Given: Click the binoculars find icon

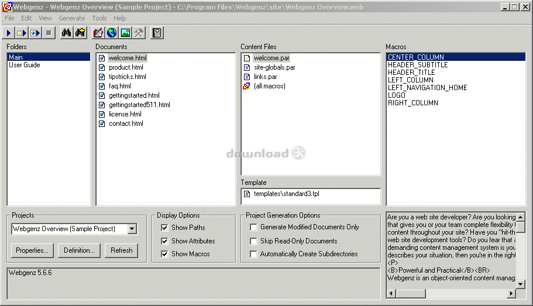Looking at the screenshot, I should [x=66, y=33].
